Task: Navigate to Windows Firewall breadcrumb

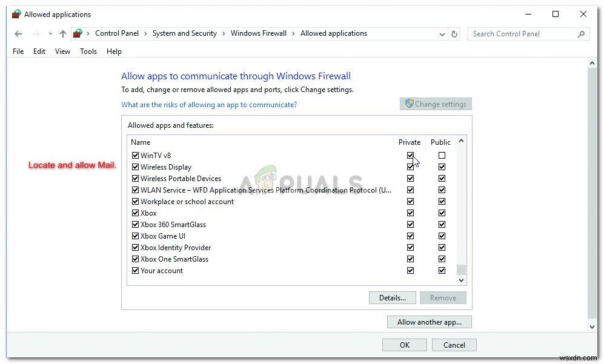Action: pyautogui.click(x=259, y=33)
